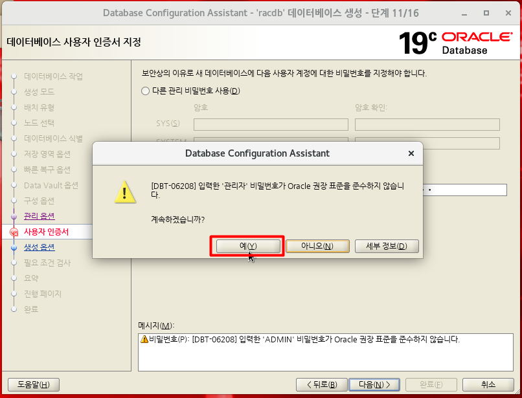
Task: Click the 데이터베이스 식별 step
Action: (53, 138)
